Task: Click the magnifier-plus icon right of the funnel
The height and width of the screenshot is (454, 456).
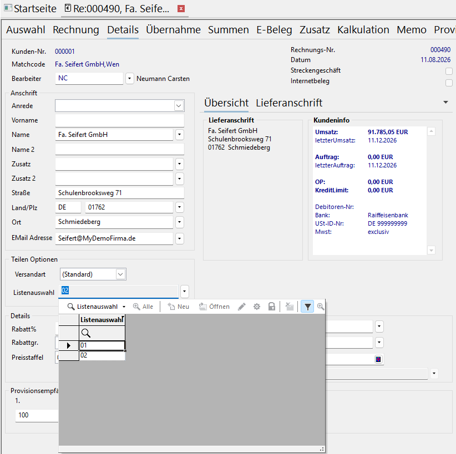Action: (321, 307)
